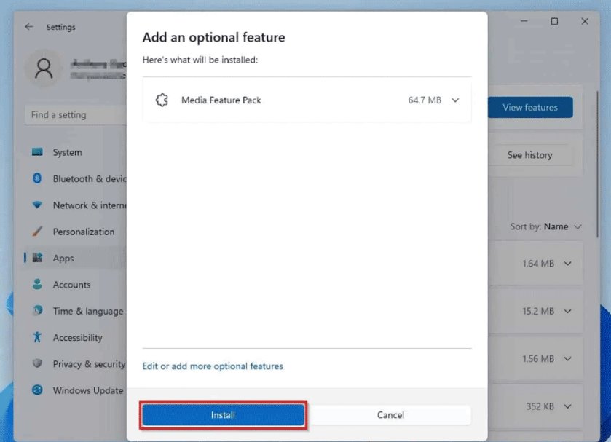Click the Bluetooth icon in sidebar

point(37,179)
